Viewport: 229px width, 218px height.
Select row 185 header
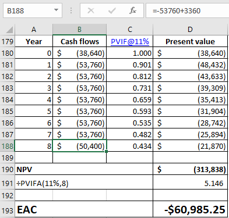click(8, 111)
